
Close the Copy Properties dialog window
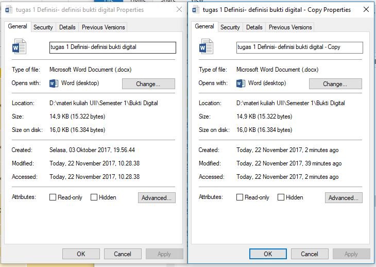pos(364,10)
